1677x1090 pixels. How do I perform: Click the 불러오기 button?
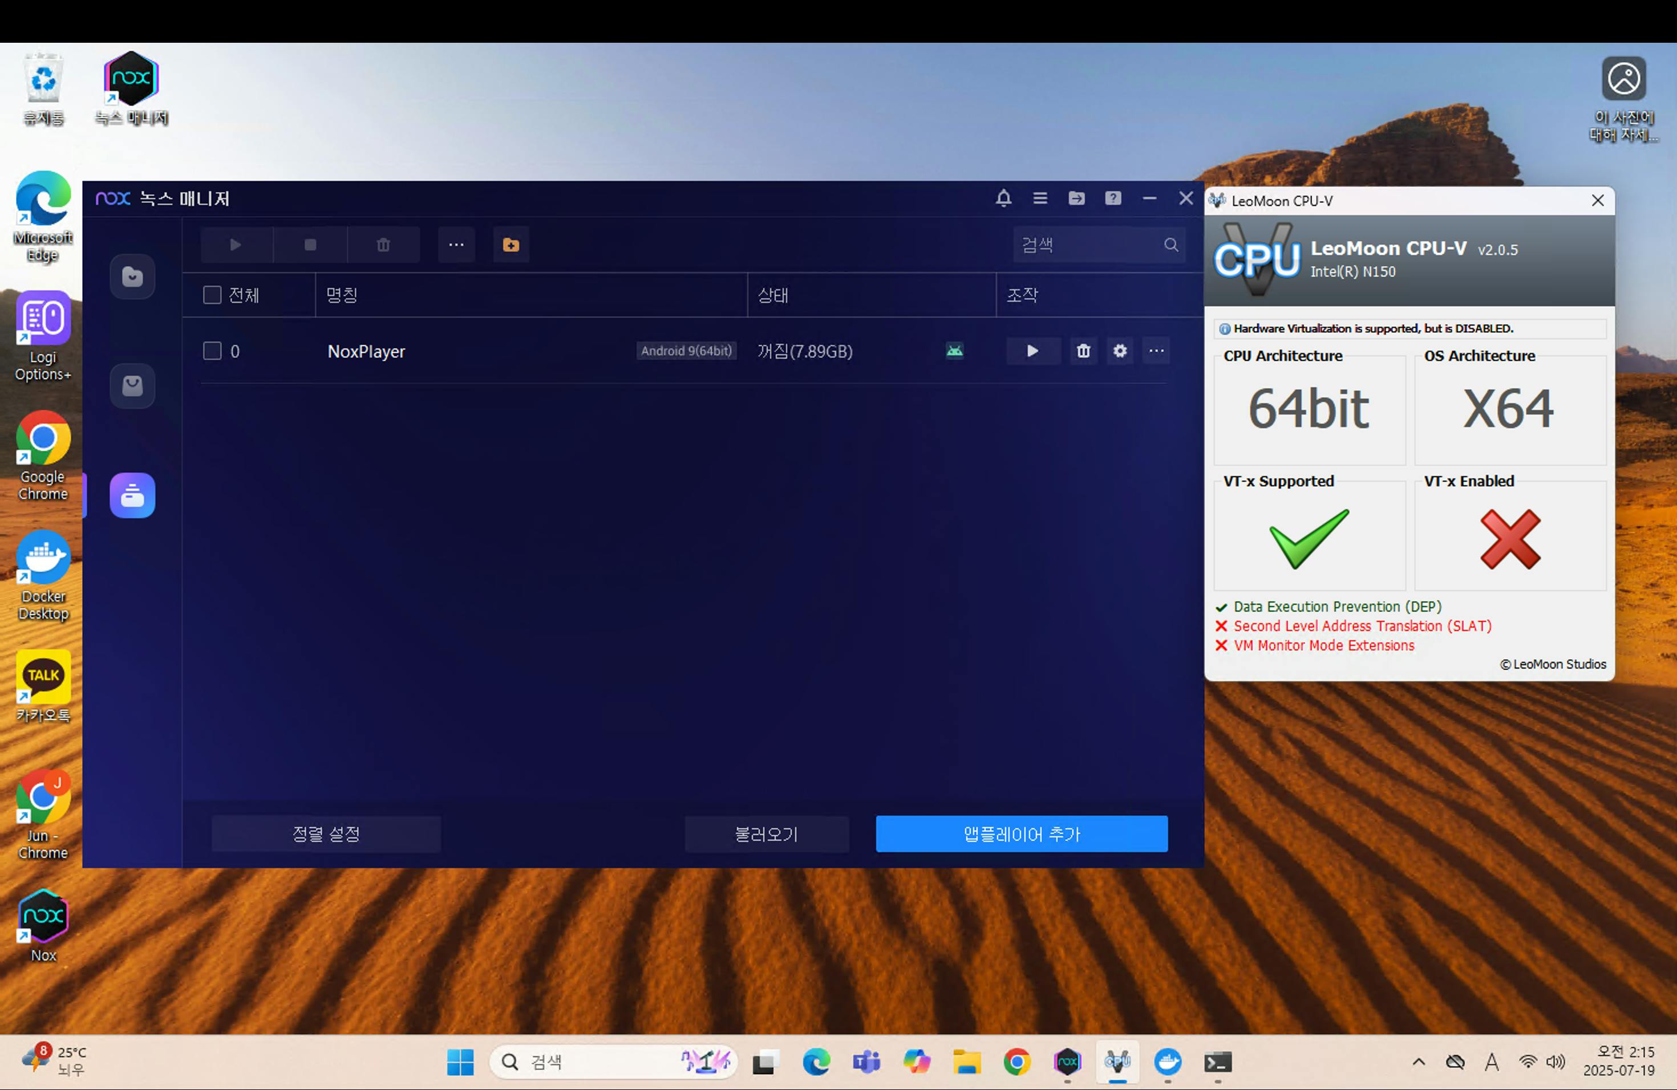click(767, 835)
